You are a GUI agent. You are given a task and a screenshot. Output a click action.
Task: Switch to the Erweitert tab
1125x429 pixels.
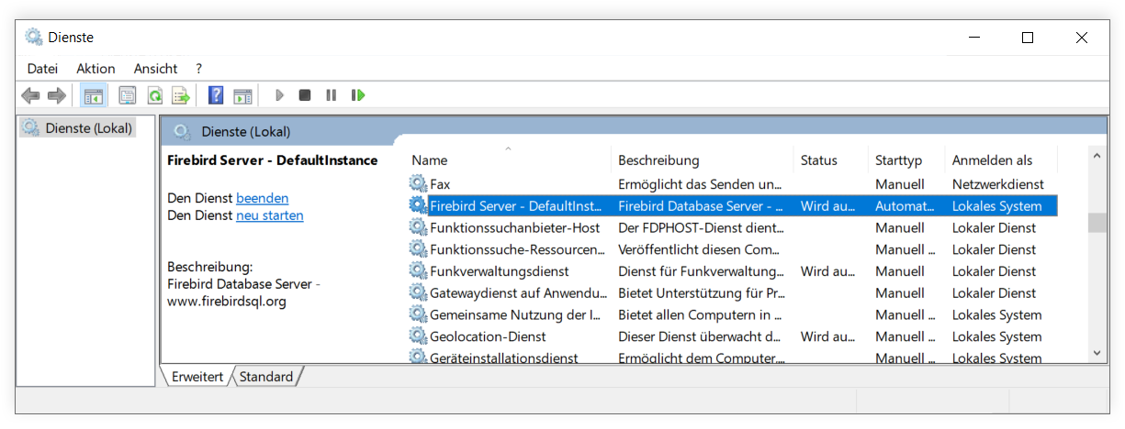(x=197, y=377)
